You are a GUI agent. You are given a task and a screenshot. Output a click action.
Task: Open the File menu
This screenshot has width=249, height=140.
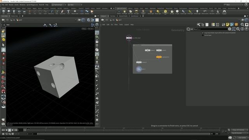(3, 5)
